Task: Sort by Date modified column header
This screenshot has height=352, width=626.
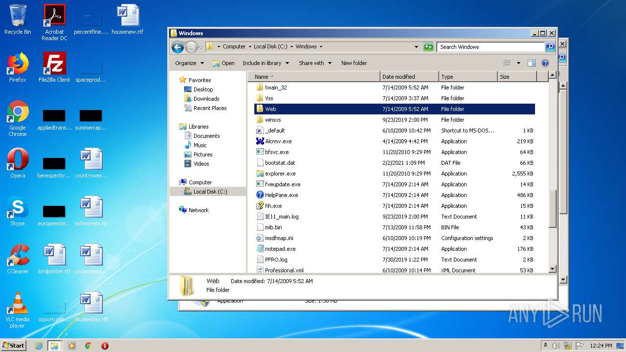Action: [409, 77]
